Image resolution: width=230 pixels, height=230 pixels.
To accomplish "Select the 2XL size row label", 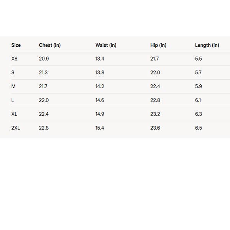I will click(x=16, y=128).
